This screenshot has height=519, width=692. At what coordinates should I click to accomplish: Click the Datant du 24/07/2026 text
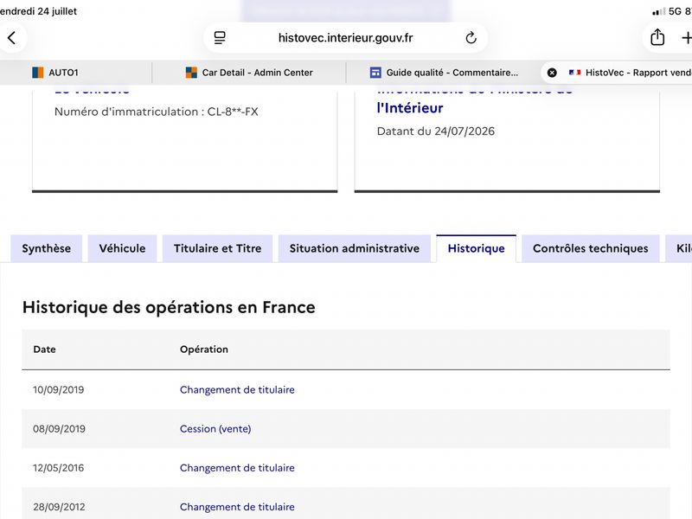pyautogui.click(x=436, y=131)
